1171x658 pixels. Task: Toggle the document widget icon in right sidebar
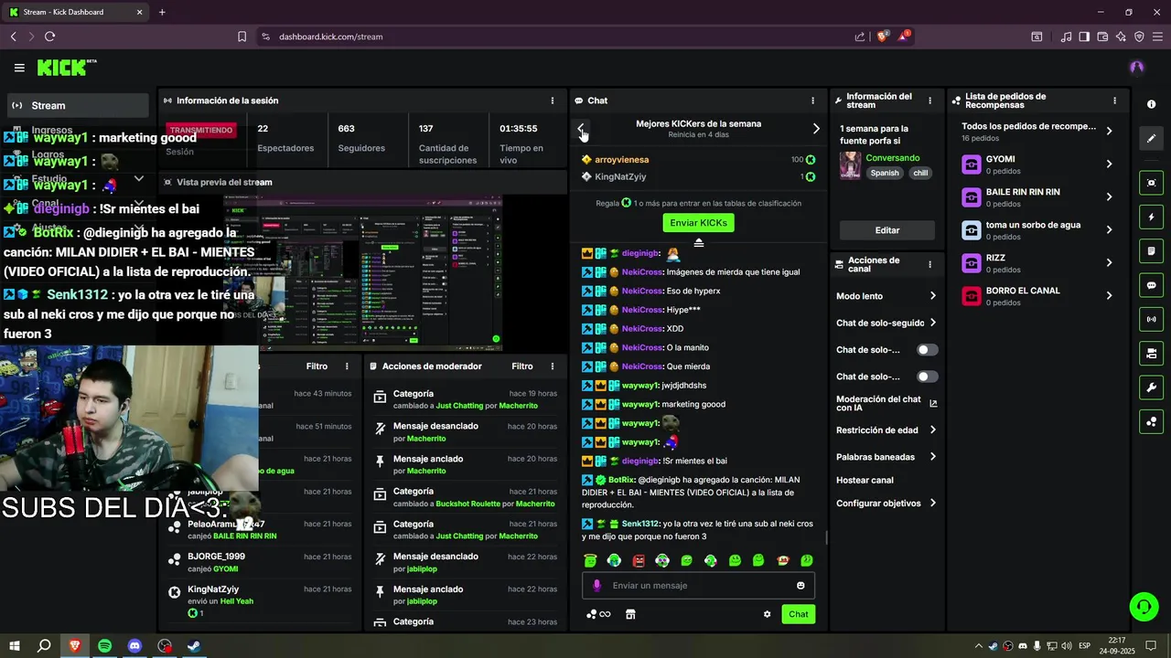[1151, 251]
